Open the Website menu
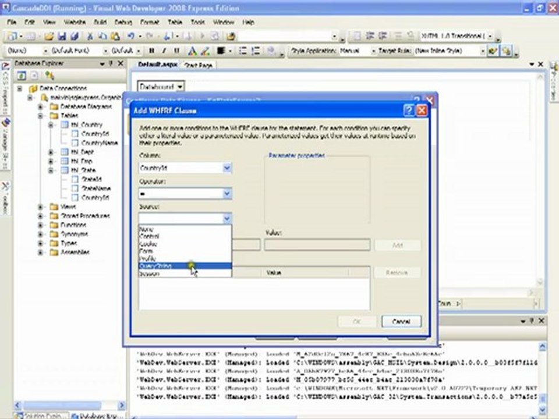Image resolution: width=559 pixels, height=419 pixels. tap(75, 22)
